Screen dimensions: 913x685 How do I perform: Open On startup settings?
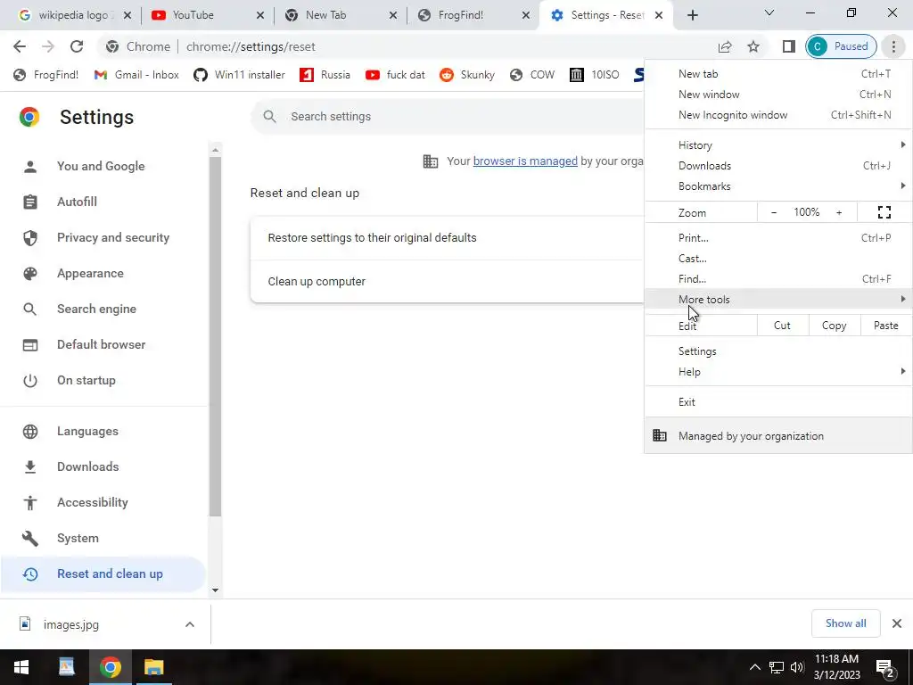click(x=103, y=380)
